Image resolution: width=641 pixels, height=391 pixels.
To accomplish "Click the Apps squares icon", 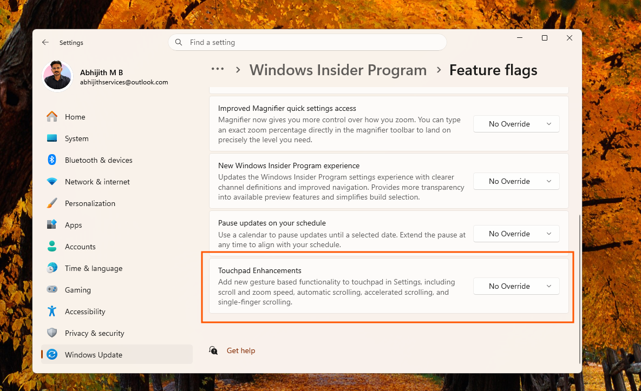I will pyautogui.click(x=52, y=224).
